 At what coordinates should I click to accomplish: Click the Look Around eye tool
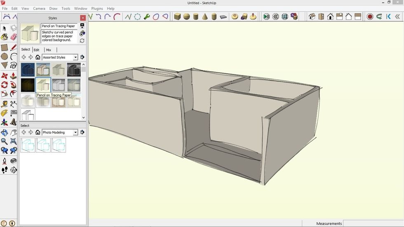click(x=13, y=161)
